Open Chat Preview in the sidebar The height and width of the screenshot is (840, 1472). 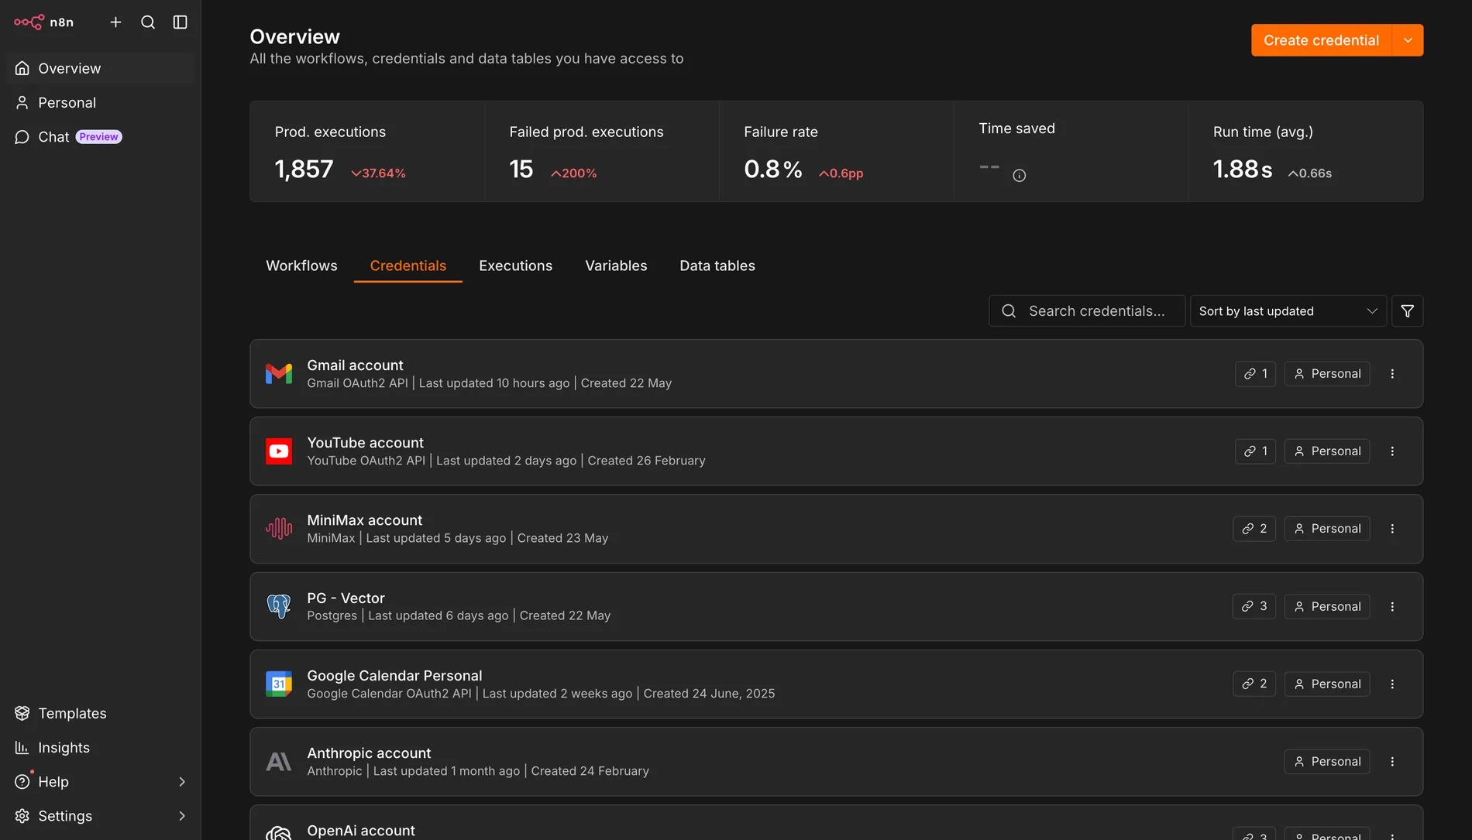[101, 137]
